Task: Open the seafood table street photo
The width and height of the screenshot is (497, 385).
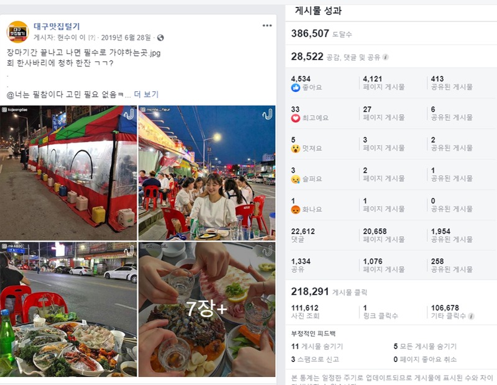Action: 68,310
